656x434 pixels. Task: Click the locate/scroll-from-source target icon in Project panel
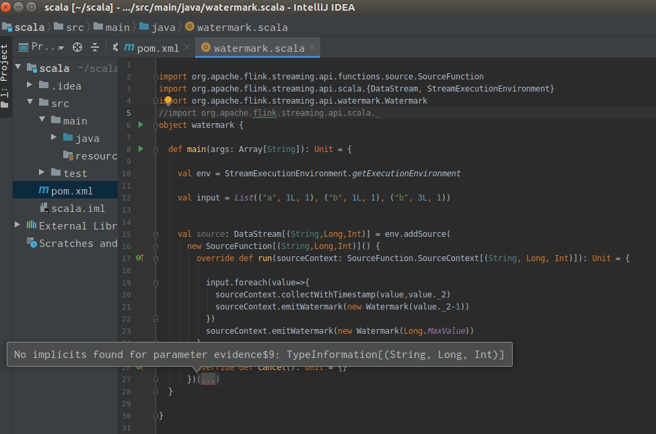(77, 47)
